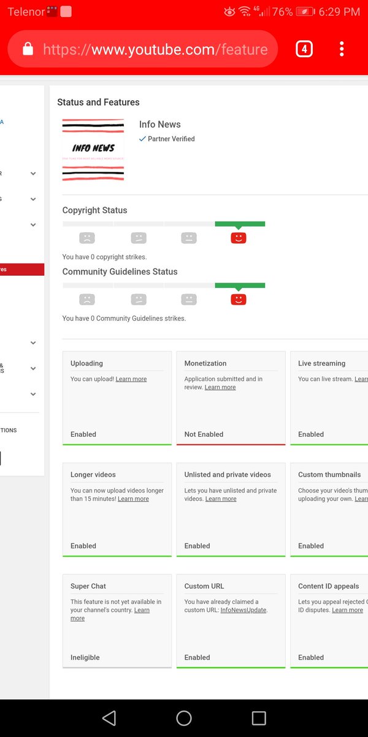This screenshot has height=737, width=368.
Task: Click the Enabled status under Uploading
Action: point(83,434)
